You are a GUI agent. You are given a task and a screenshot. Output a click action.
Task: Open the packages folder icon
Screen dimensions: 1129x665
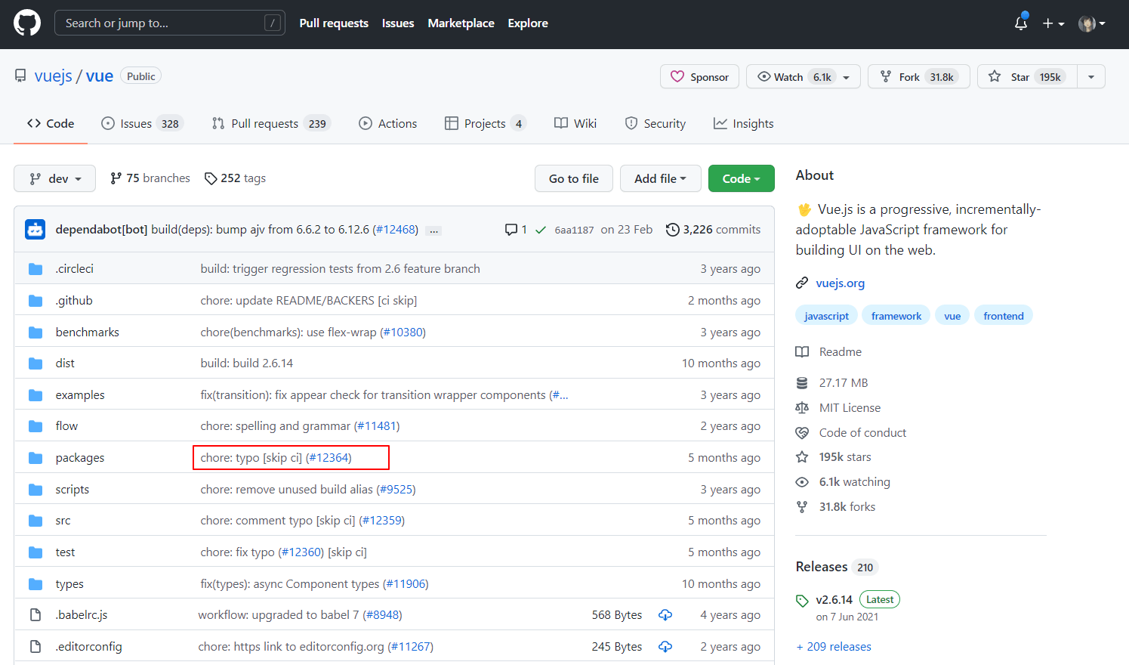(x=35, y=457)
